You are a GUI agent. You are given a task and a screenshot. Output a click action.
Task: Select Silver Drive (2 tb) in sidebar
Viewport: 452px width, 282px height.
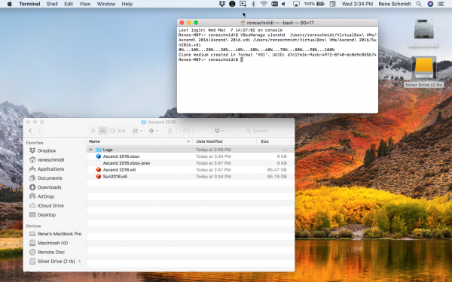click(x=56, y=261)
